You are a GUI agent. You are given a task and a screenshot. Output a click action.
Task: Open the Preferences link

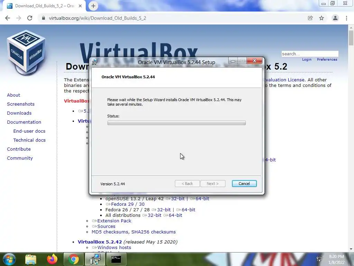click(x=327, y=60)
